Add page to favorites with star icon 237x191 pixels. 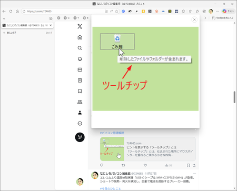pyautogui.click(x=116, y=11)
